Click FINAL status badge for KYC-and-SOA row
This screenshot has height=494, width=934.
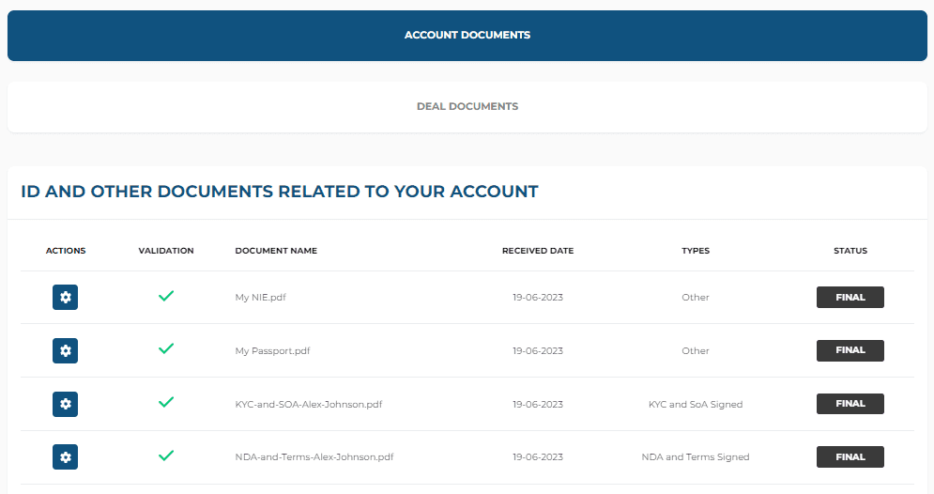click(x=850, y=404)
